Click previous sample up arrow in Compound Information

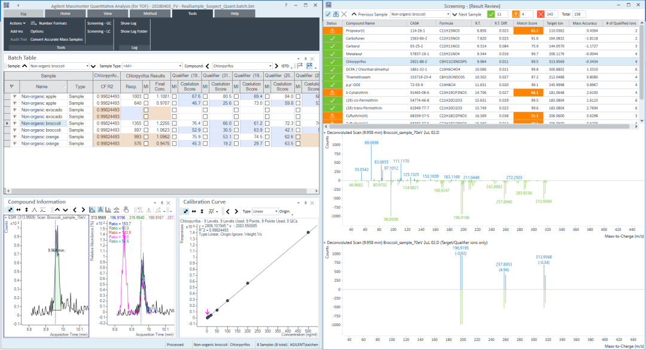tap(57, 210)
